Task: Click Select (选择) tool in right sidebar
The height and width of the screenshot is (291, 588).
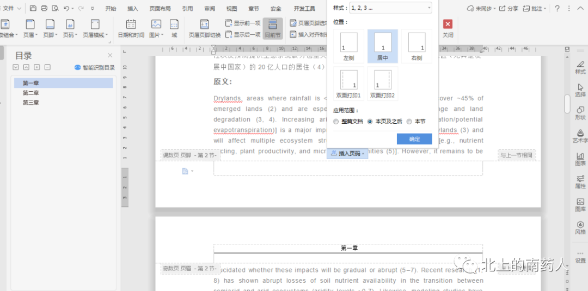Action: 580,90
